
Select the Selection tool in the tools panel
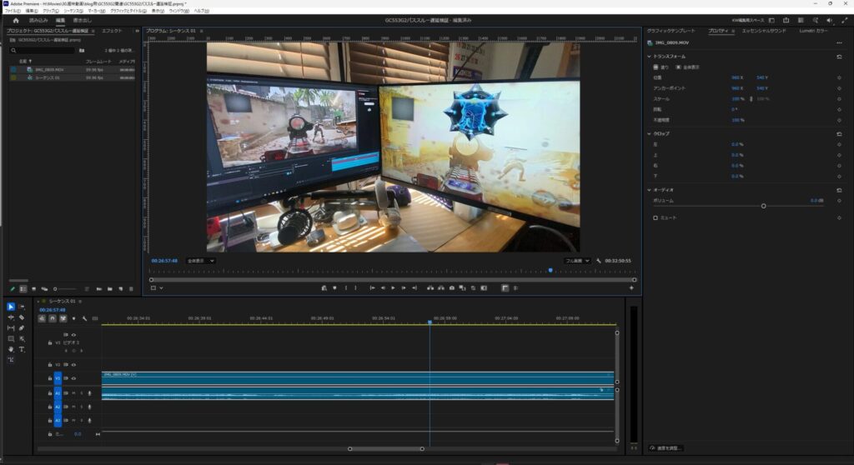(11, 307)
